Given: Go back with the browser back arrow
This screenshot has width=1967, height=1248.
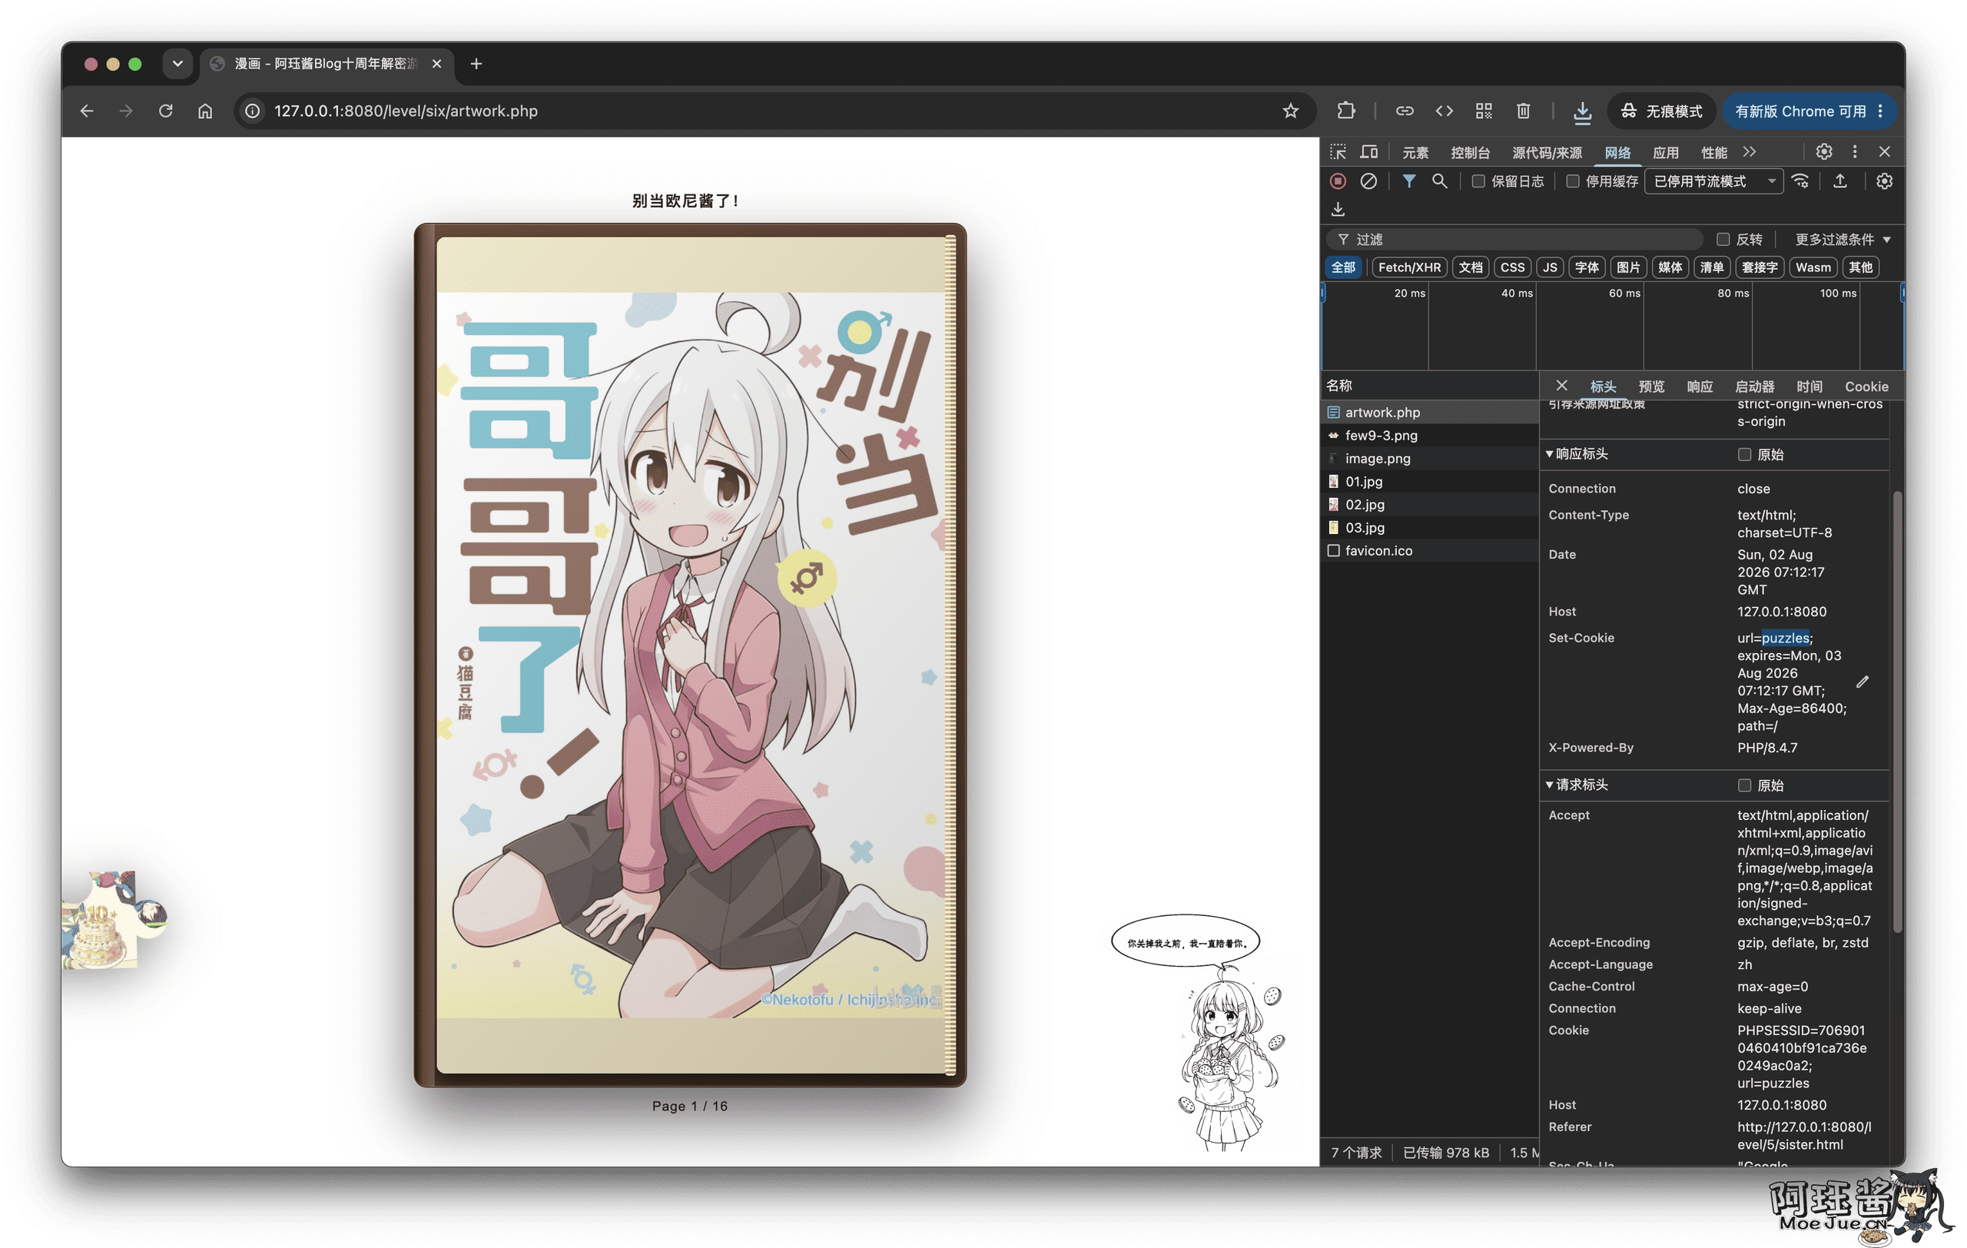Looking at the screenshot, I should point(87,111).
